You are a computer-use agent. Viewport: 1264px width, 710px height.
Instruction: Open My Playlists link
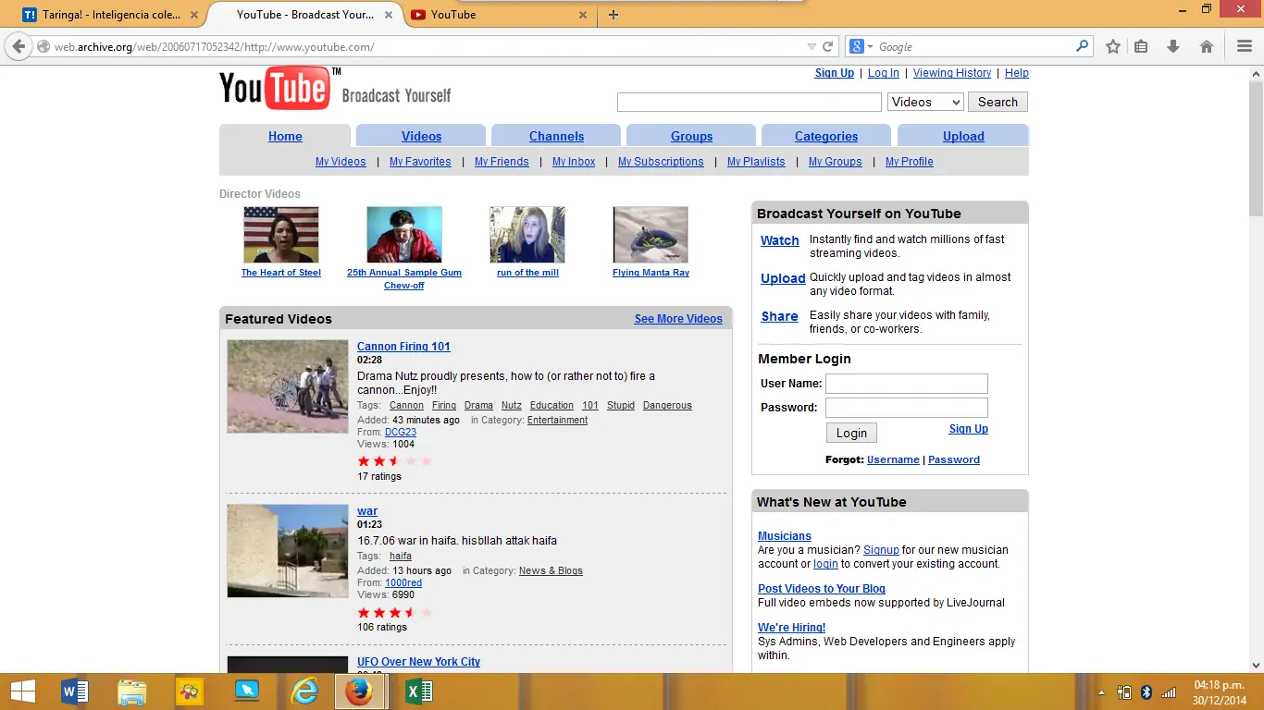point(756,162)
